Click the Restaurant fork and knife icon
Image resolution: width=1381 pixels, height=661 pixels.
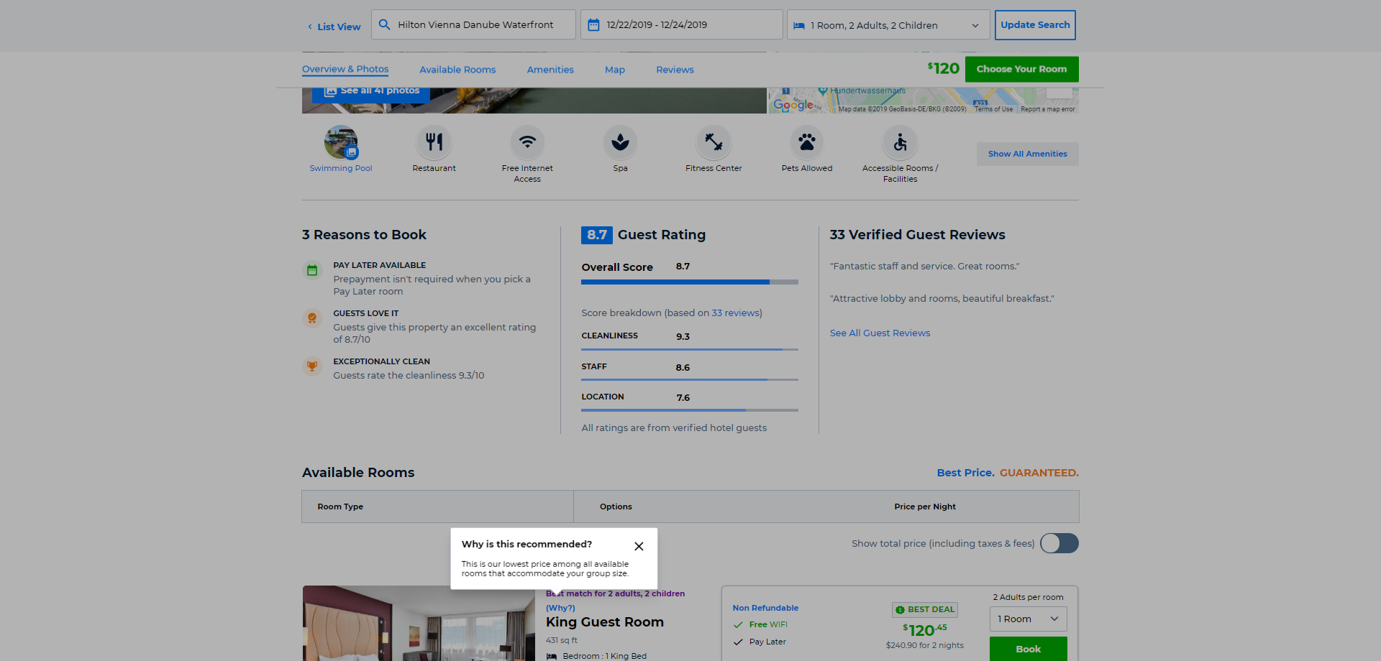tap(434, 142)
